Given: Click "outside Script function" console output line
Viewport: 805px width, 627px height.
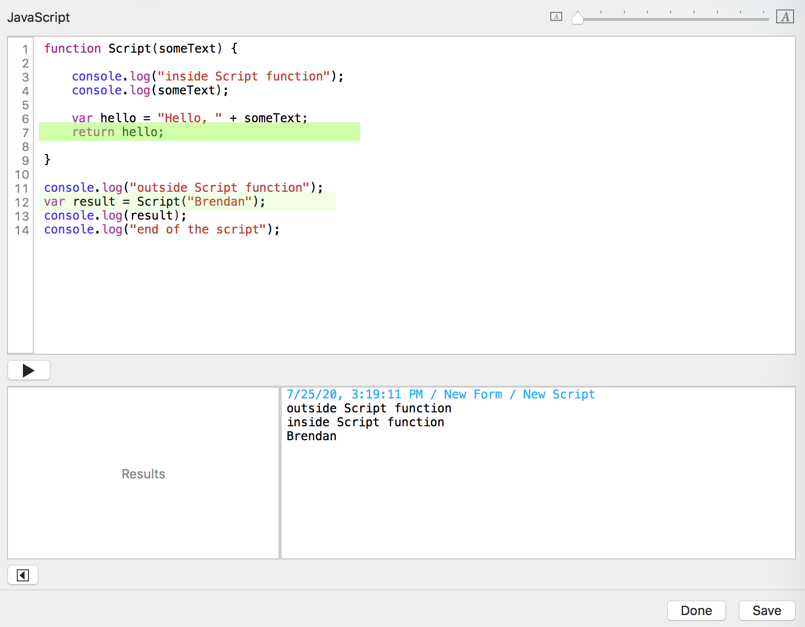Looking at the screenshot, I should (369, 408).
